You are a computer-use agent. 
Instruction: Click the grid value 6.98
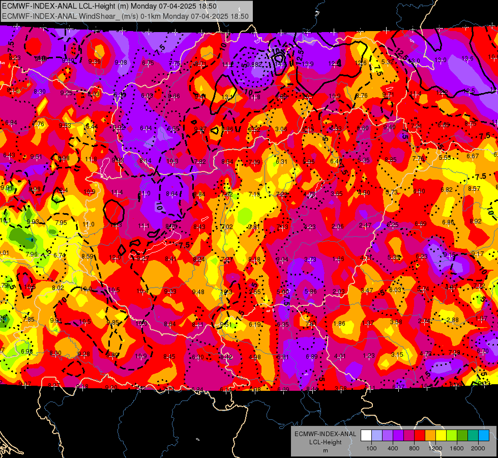[26, 352]
